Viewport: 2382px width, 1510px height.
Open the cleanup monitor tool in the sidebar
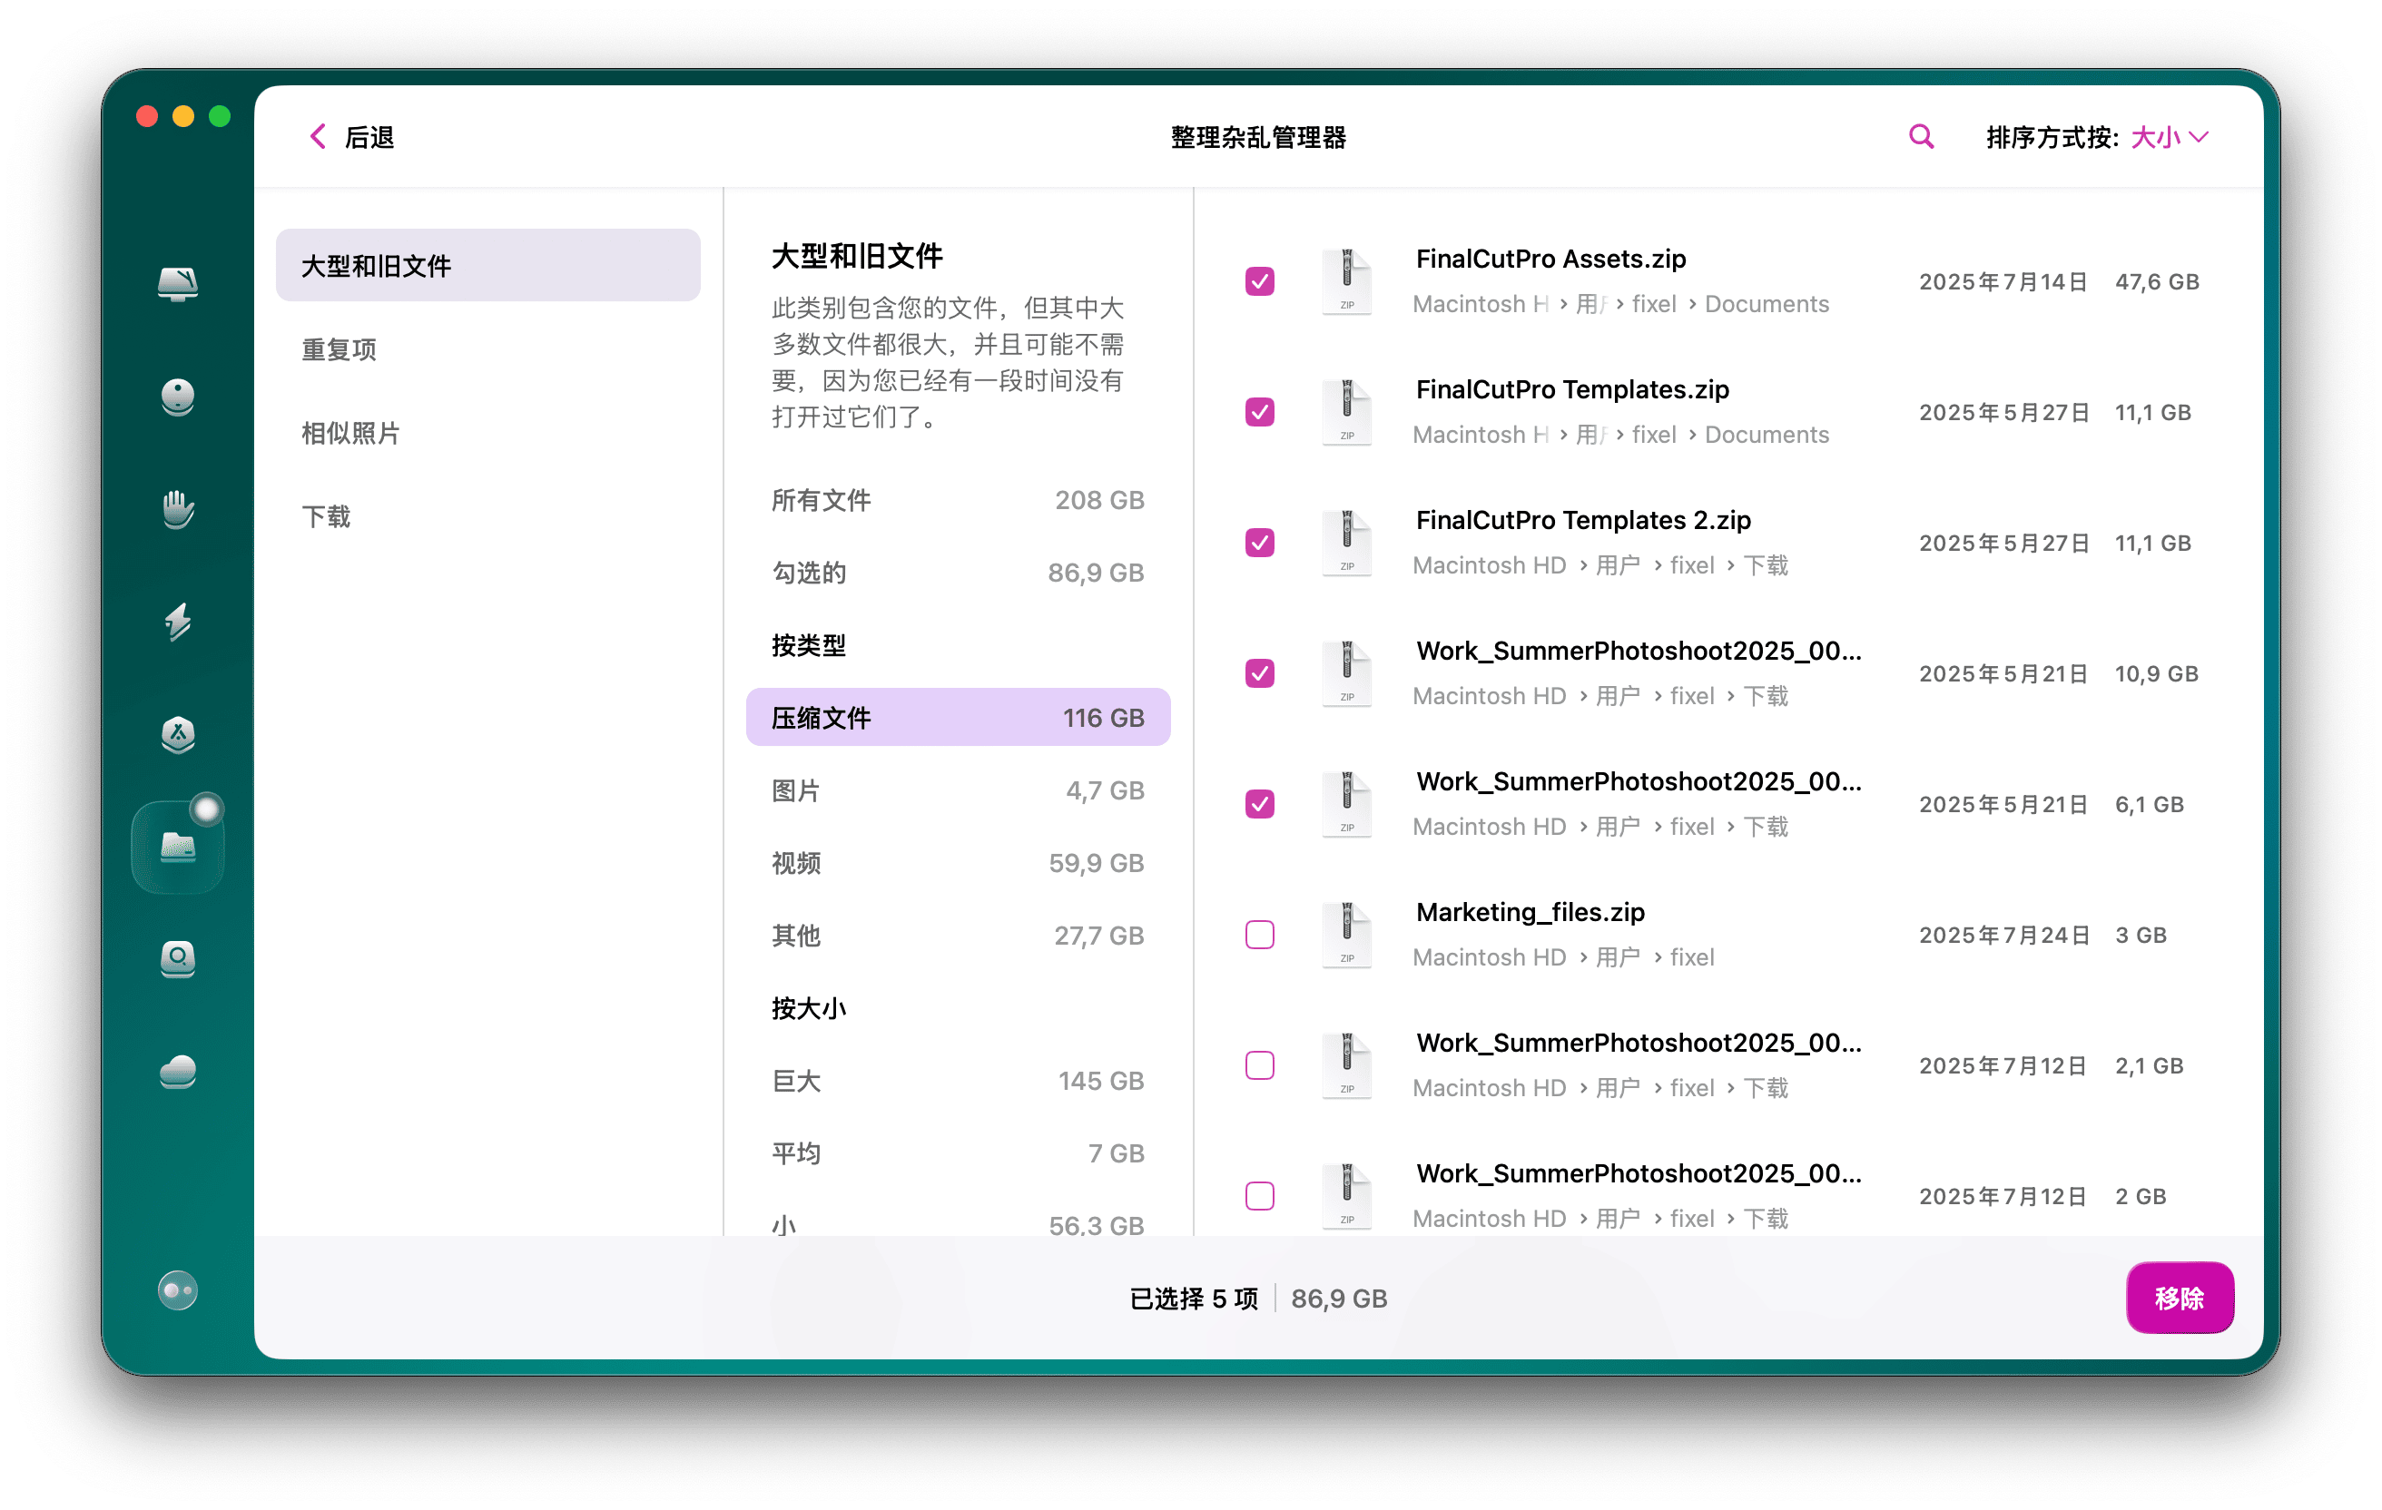coord(178,284)
